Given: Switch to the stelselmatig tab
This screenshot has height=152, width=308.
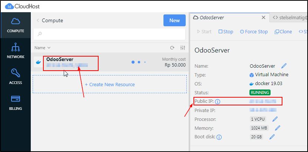Looking at the screenshot, I should [290, 17].
